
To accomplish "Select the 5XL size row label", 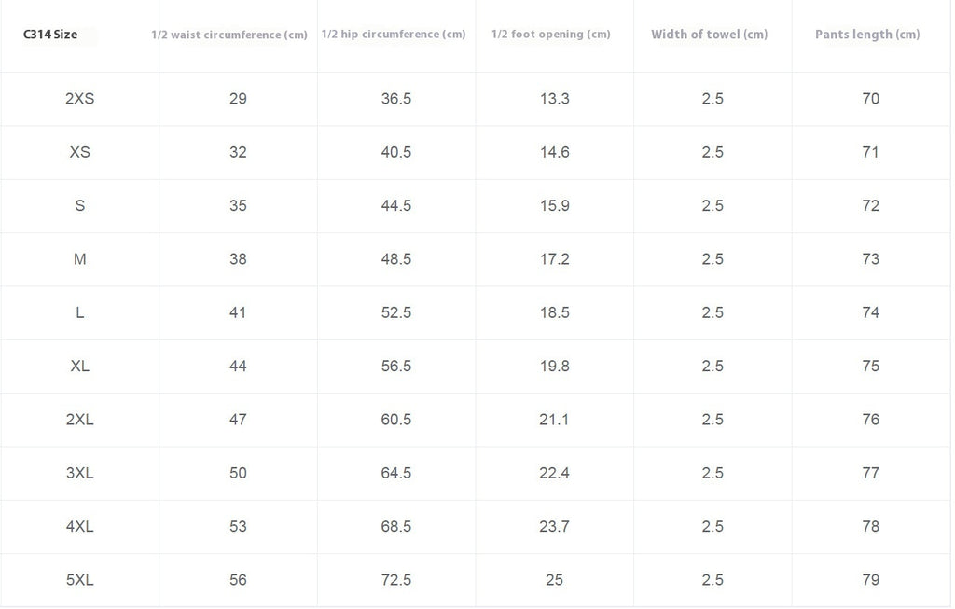I will click(80, 580).
